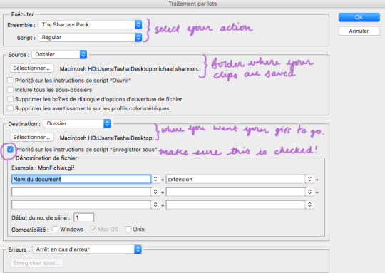Click the Exemple : MonFichier.gif text
The image size is (385, 273).
[43, 168]
